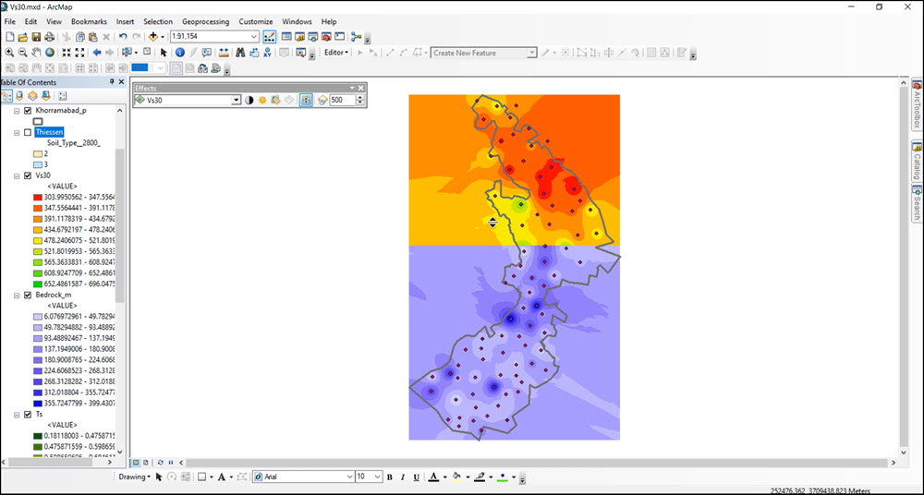Open the Drawing menu button
The image size is (924, 495).
pos(133,477)
